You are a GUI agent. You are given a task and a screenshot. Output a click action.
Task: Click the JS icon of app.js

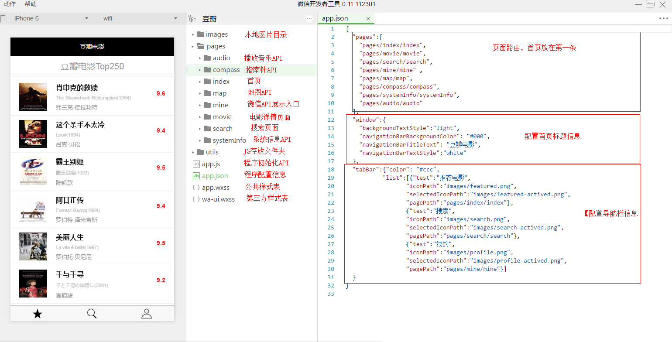click(196, 164)
